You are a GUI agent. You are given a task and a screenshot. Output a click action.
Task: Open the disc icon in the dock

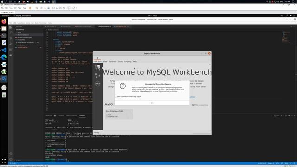tap(4, 88)
